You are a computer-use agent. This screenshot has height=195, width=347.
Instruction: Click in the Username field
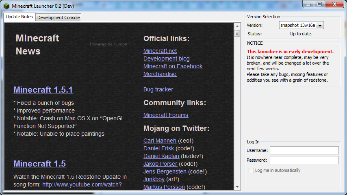click(x=304, y=150)
